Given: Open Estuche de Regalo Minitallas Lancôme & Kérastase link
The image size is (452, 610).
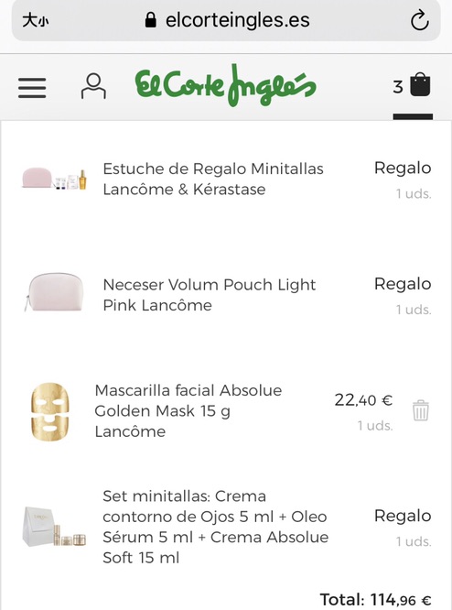Looking at the screenshot, I should point(213,179).
